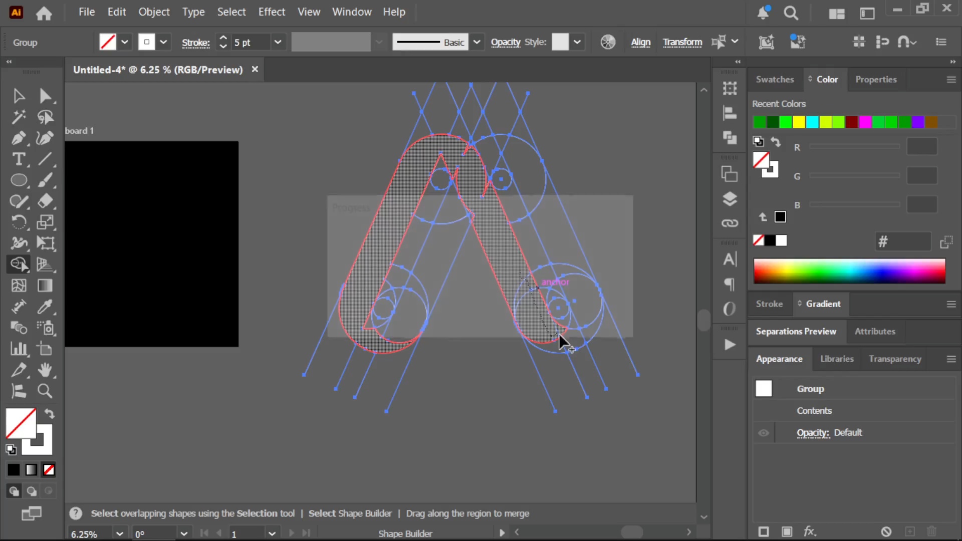This screenshot has height=541, width=962.
Task: Select the Direct Selection tool
Action: 45,96
